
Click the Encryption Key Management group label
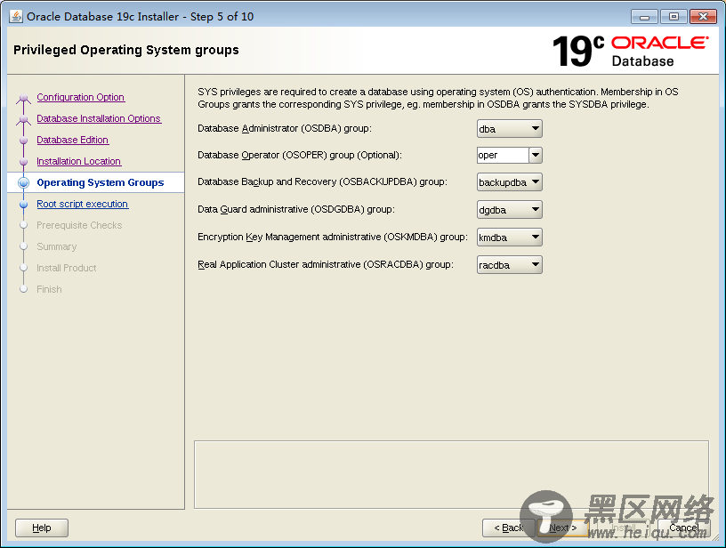pyautogui.click(x=333, y=237)
